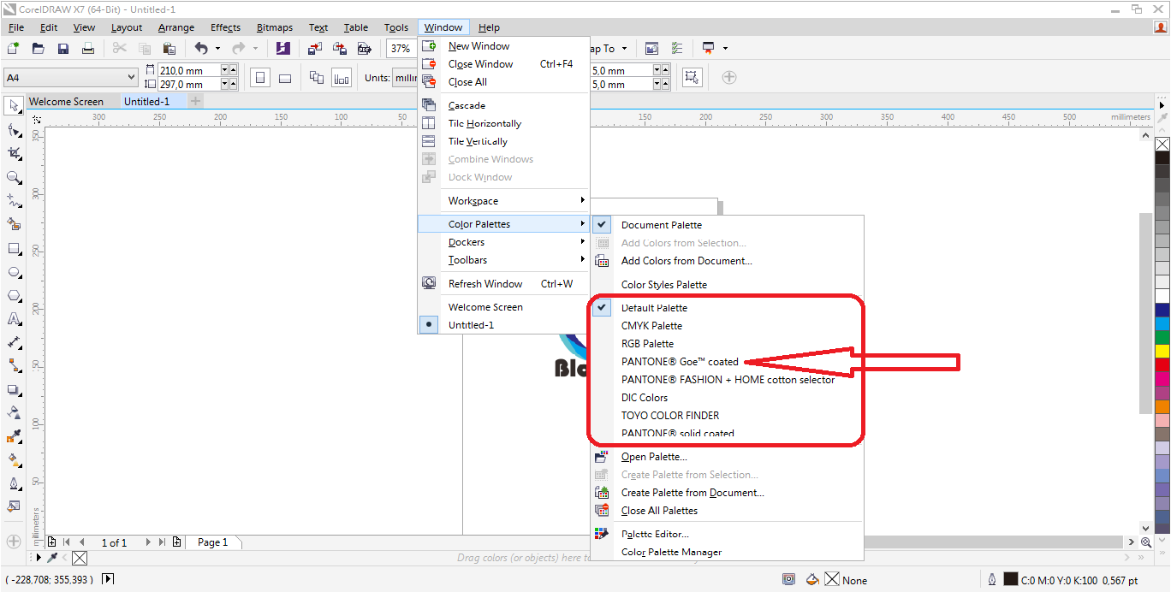The image size is (1171, 592).
Task: Pick the yellow swatch in color palette
Action: click(x=1162, y=351)
